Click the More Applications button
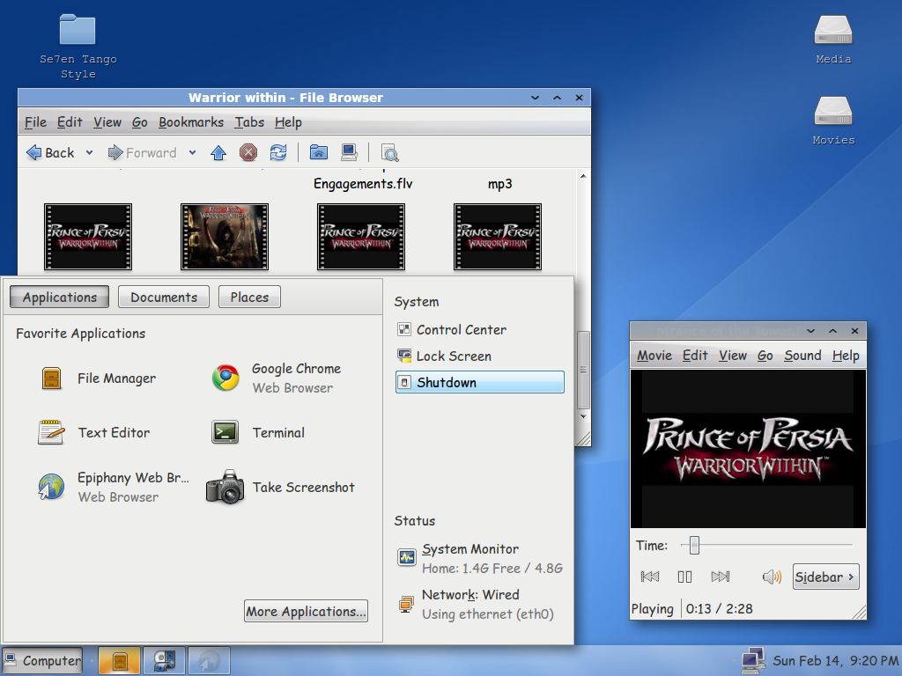The image size is (902, 676). pyautogui.click(x=306, y=611)
